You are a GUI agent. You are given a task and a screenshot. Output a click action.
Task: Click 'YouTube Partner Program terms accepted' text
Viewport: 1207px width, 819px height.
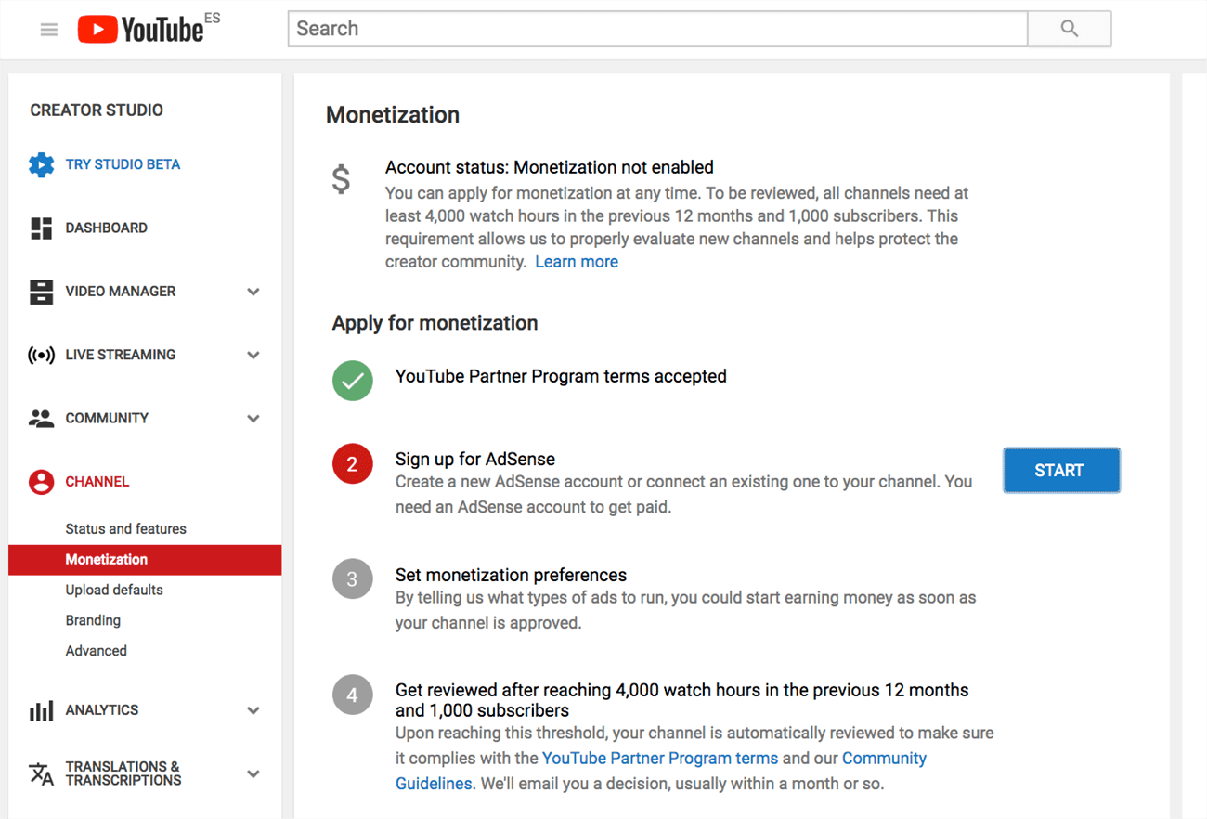tap(561, 377)
